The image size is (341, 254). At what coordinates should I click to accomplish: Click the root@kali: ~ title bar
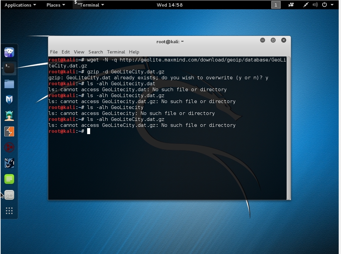click(170, 42)
